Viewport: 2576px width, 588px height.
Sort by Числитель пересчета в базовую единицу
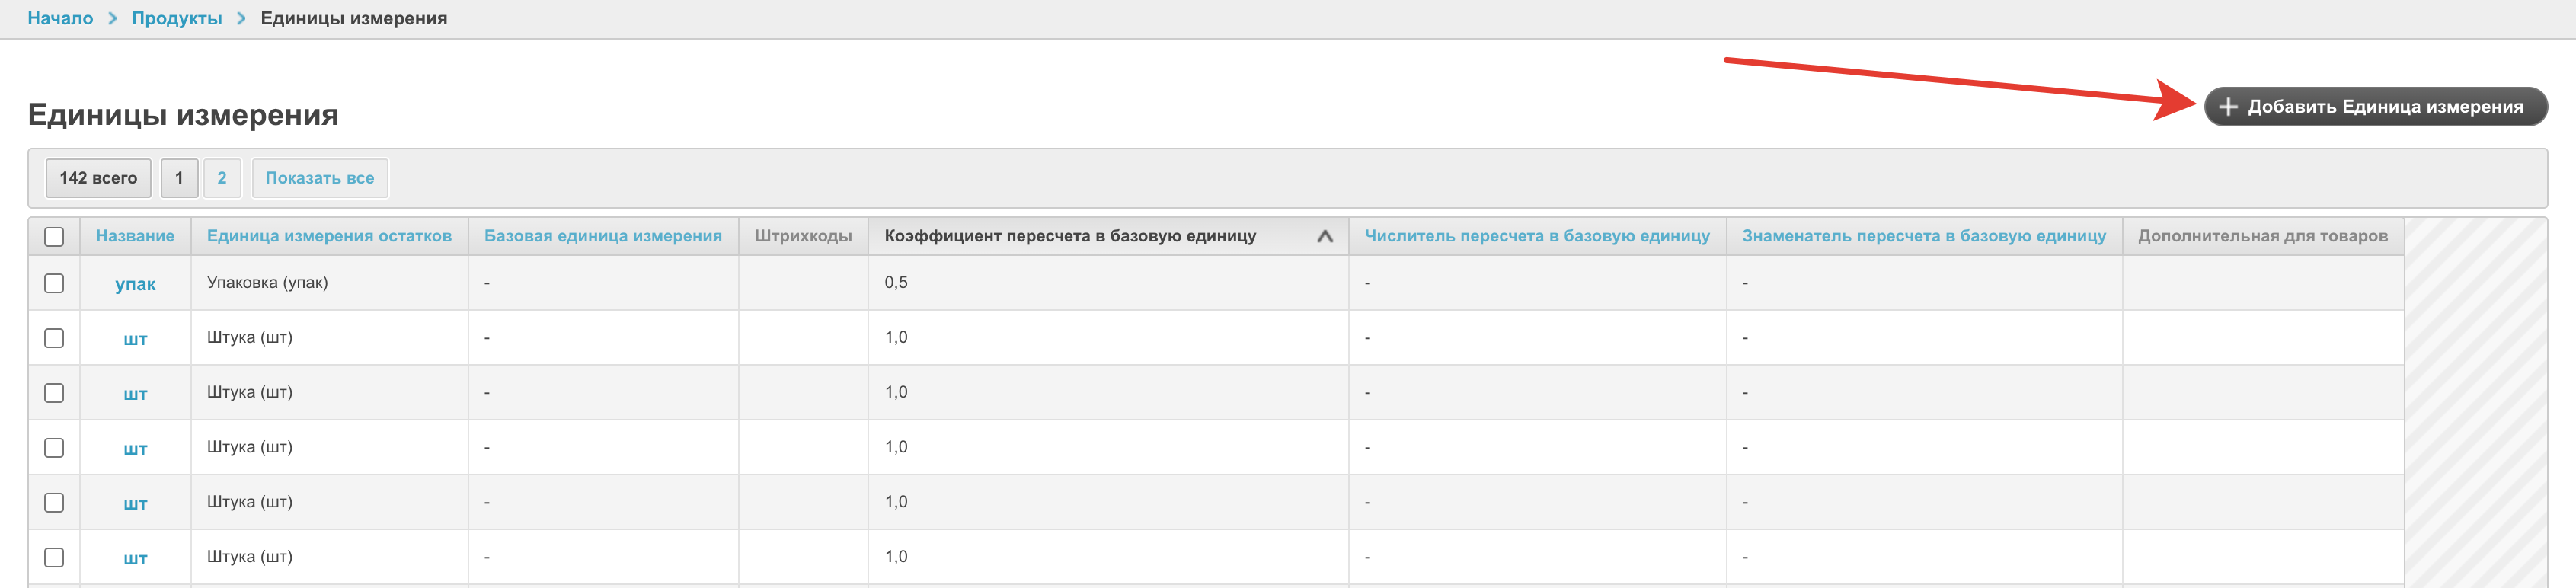(x=1536, y=236)
